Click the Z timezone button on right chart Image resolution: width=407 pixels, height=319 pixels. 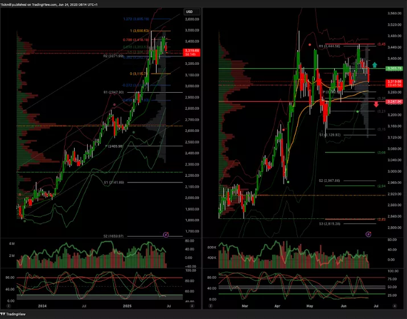[211, 306]
